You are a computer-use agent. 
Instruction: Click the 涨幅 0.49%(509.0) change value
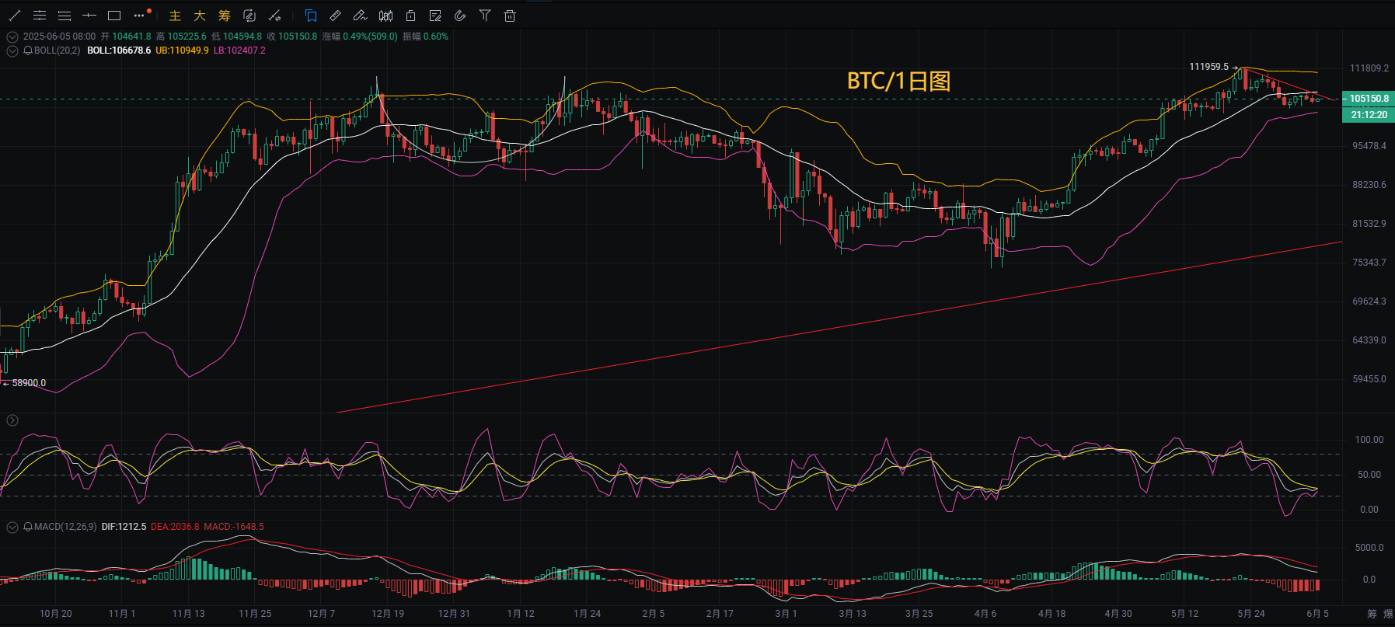point(360,37)
